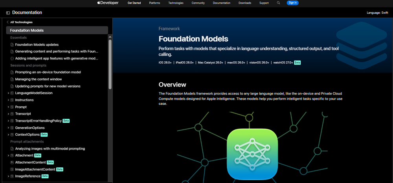Go back to All Technologies
The width and height of the screenshot is (393, 183).
(x=20, y=22)
